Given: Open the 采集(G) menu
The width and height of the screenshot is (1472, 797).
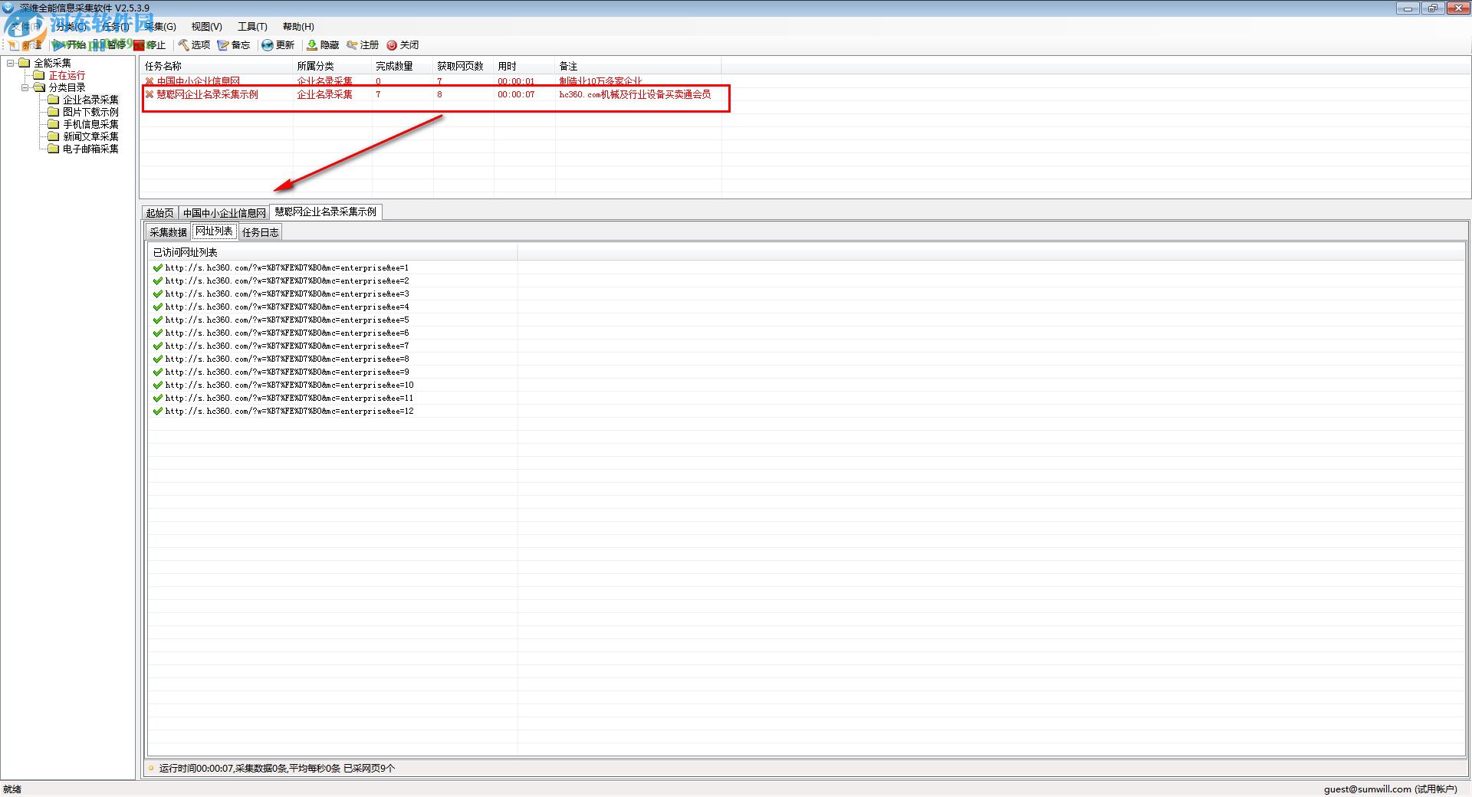Looking at the screenshot, I should [x=160, y=26].
